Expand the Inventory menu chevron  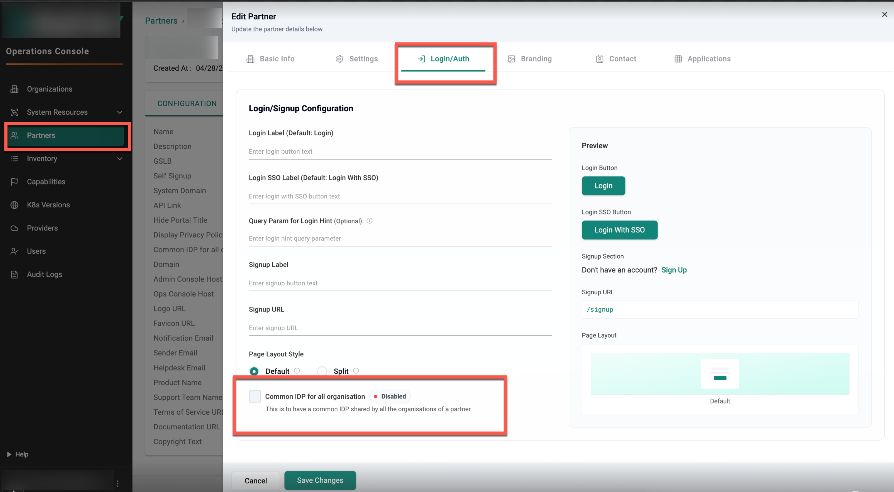pyautogui.click(x=120, y=159)
